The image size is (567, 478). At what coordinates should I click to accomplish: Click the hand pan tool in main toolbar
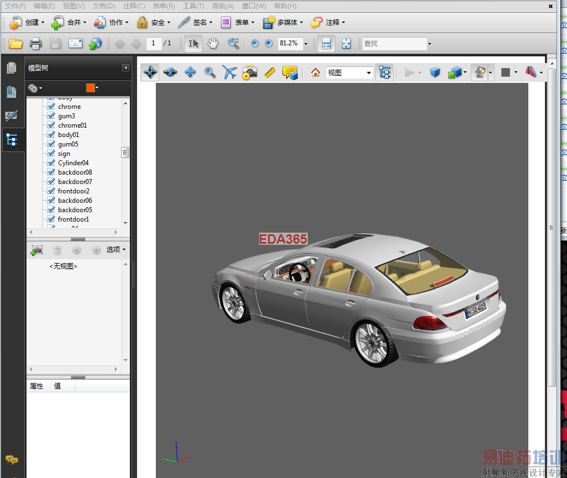click(213, 44)
